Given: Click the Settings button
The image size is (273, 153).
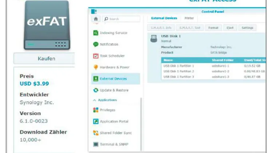Looking at the screenshot, I should point(248,28).
